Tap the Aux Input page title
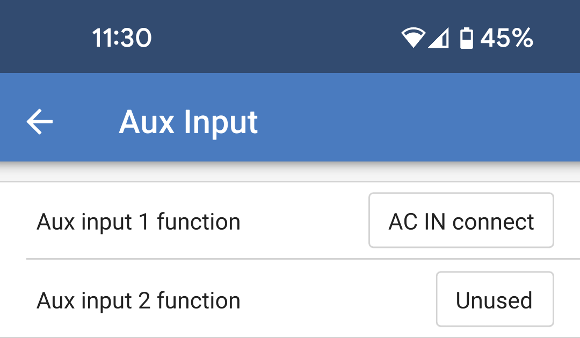The height and width of the screenshot is (338, 580). pos(189,122)
